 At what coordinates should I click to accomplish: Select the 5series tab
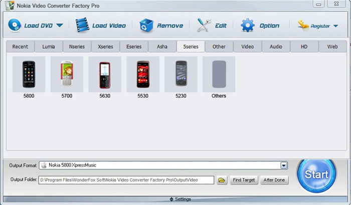pos(191,47)
